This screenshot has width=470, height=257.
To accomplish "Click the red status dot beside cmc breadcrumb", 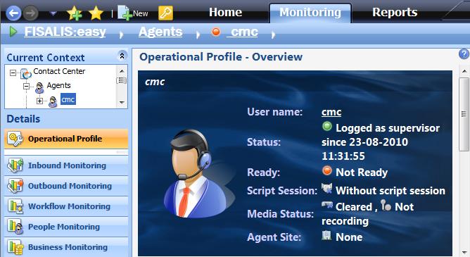I will (x=216, y=32).
